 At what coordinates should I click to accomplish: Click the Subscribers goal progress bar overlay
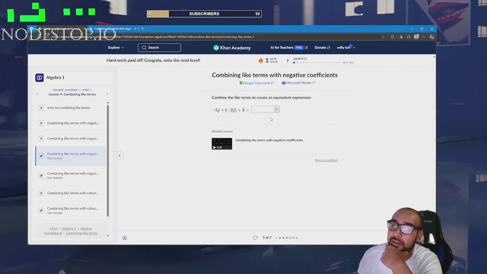(204, 14)
